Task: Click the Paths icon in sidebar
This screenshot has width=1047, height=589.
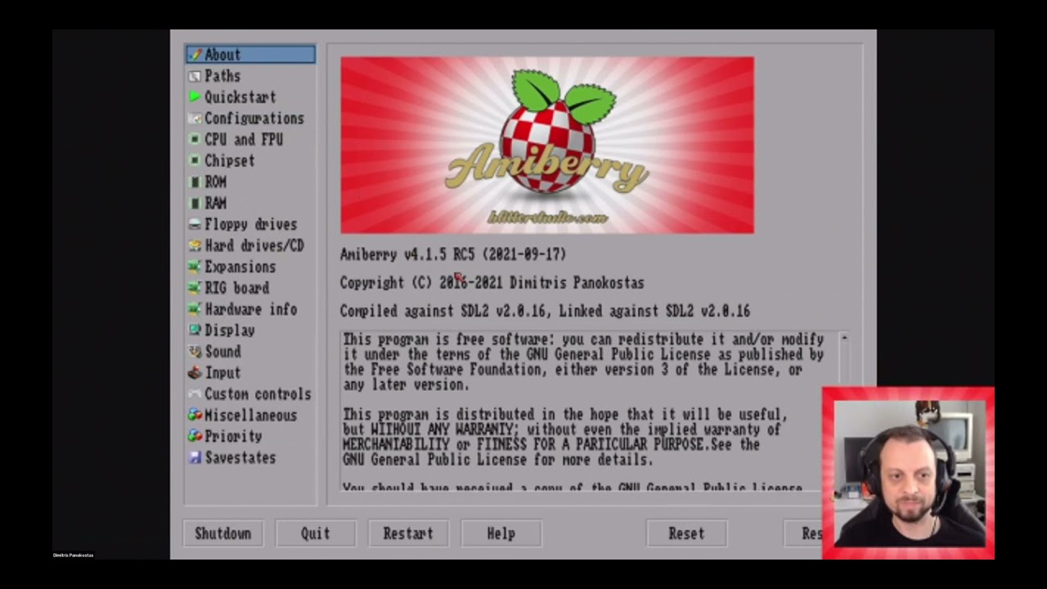Action: 194,76
